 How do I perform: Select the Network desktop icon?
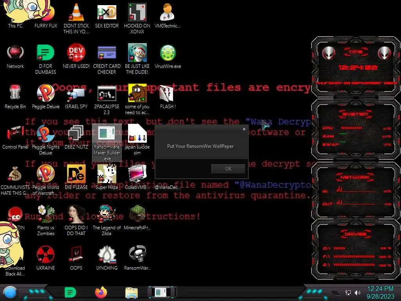(15, 56)
